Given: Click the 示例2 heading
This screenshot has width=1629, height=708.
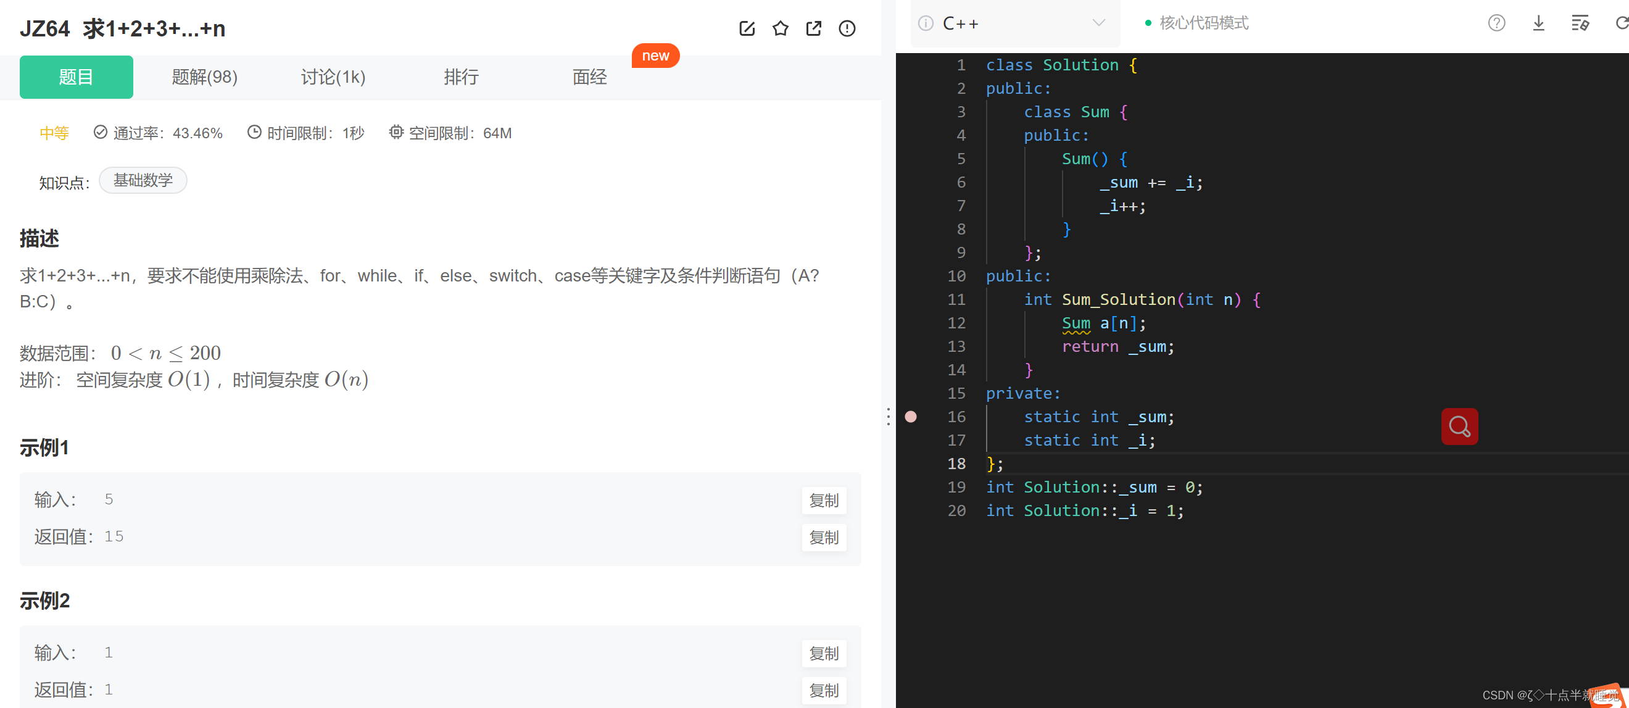Looking at the screenshot, I should 45,601.
